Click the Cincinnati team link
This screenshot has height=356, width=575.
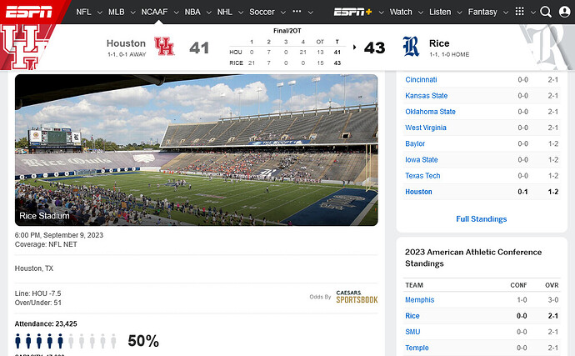pos(421,80)
